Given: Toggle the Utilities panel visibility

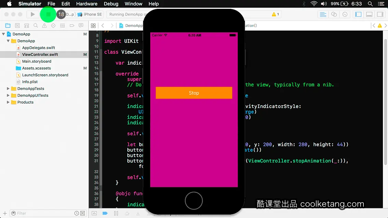Looking at the screenshot, I should point(380,14).
